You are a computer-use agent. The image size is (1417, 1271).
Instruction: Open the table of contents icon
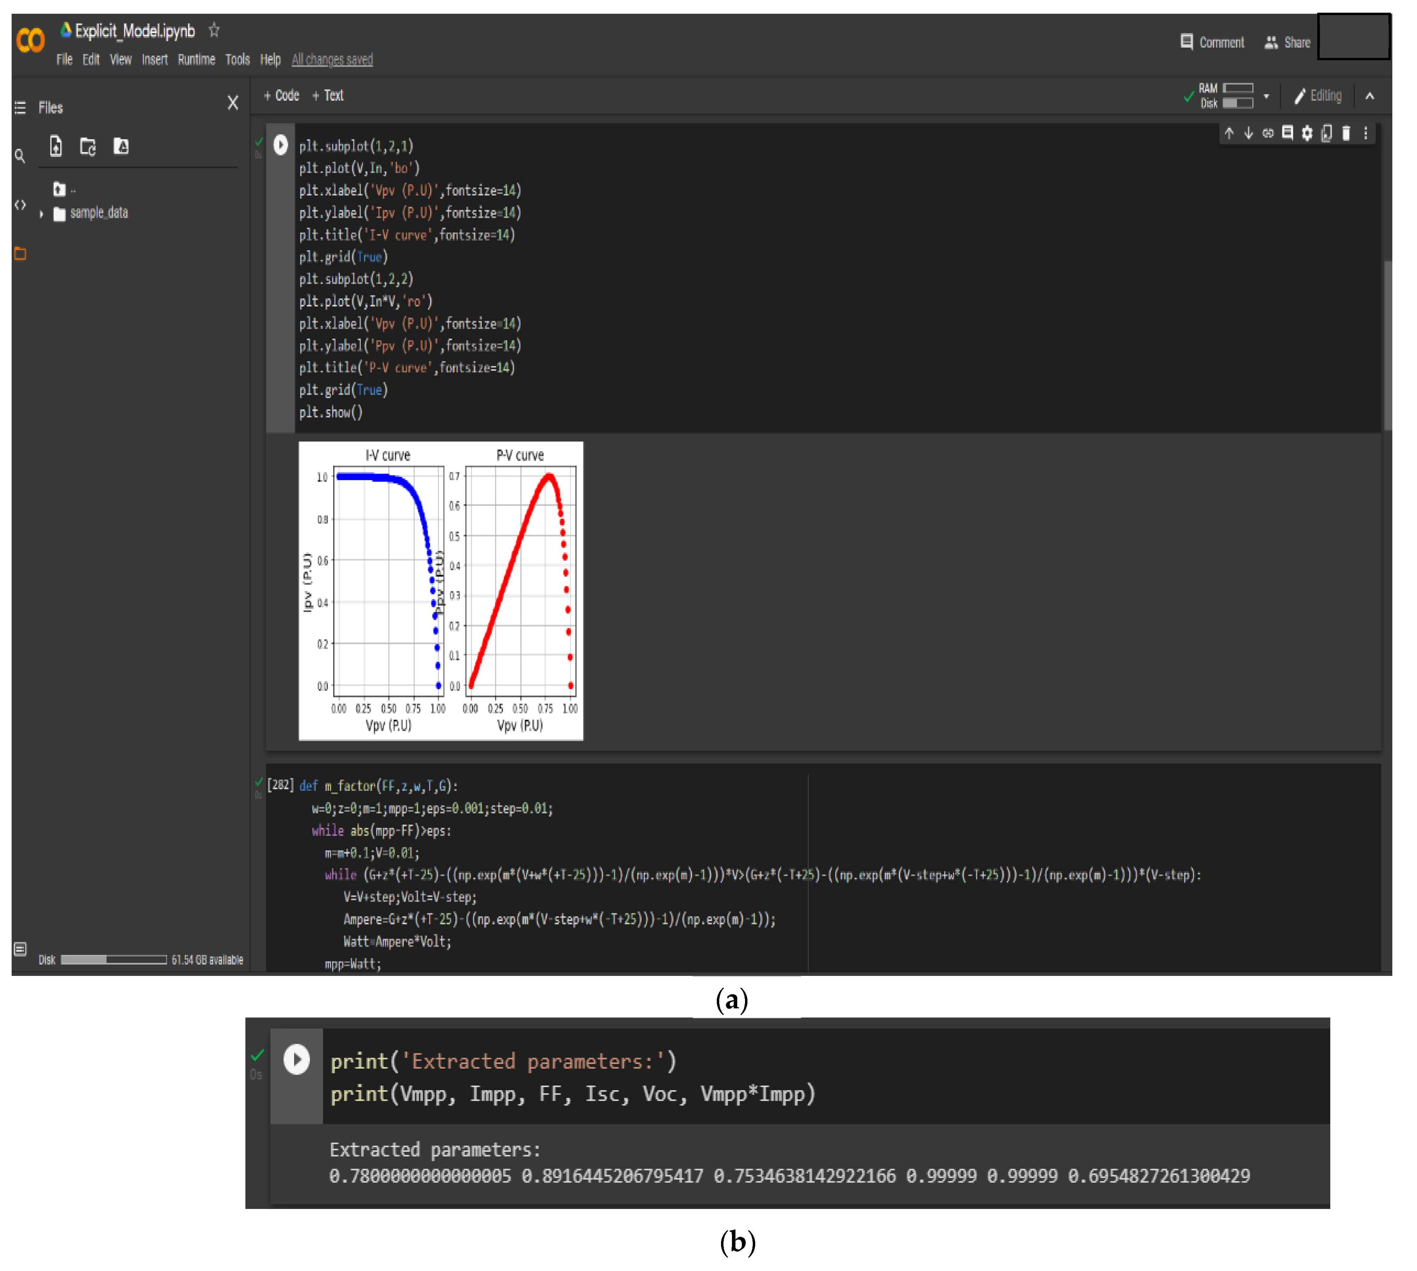point(20,108)
